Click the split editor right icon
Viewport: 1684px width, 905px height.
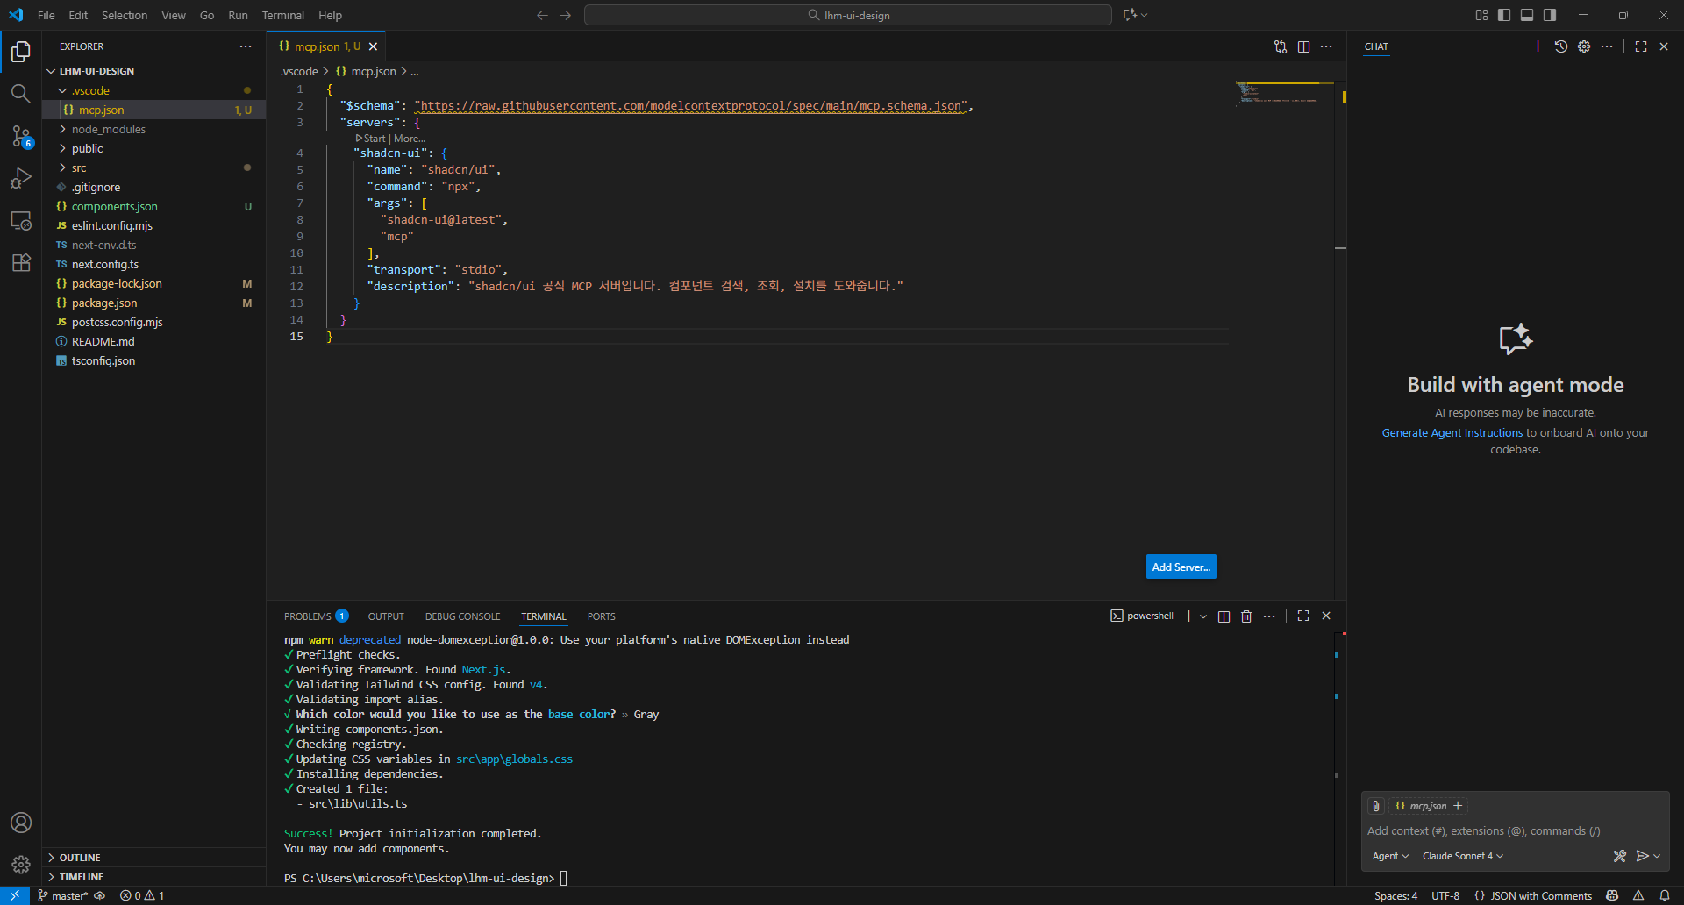point(1303,46)
